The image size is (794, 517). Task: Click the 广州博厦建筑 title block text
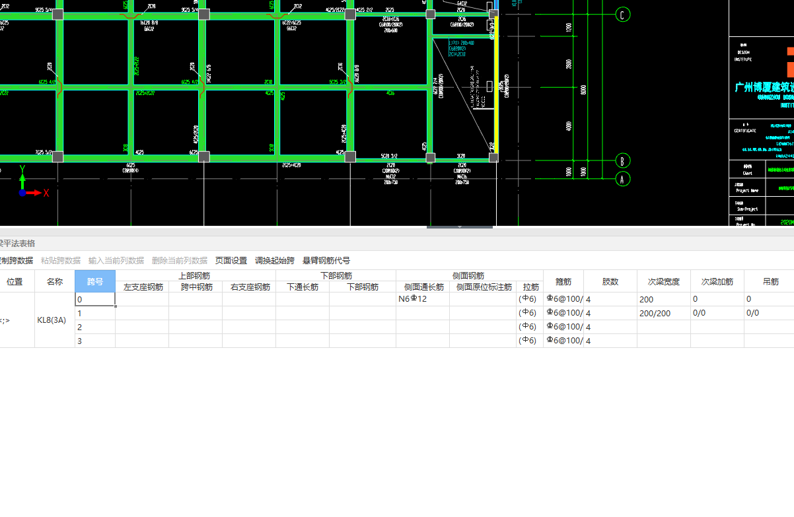(x=764, y=87)
